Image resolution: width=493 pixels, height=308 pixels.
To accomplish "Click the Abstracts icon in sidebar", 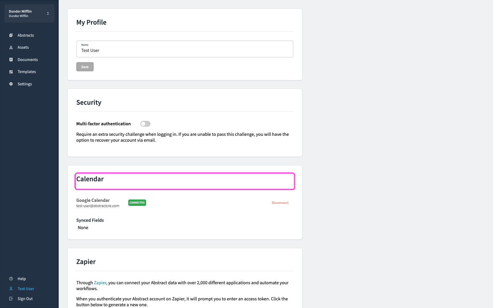I will point(11,35).
